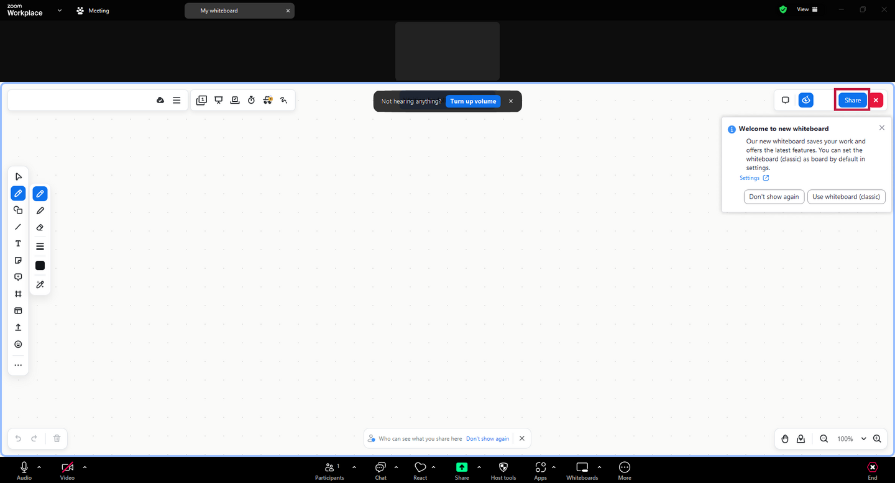Image resolution: width=895 pixels, height=483 pixels.
Task: Open the voting tool icon
Action: point(235,100)
